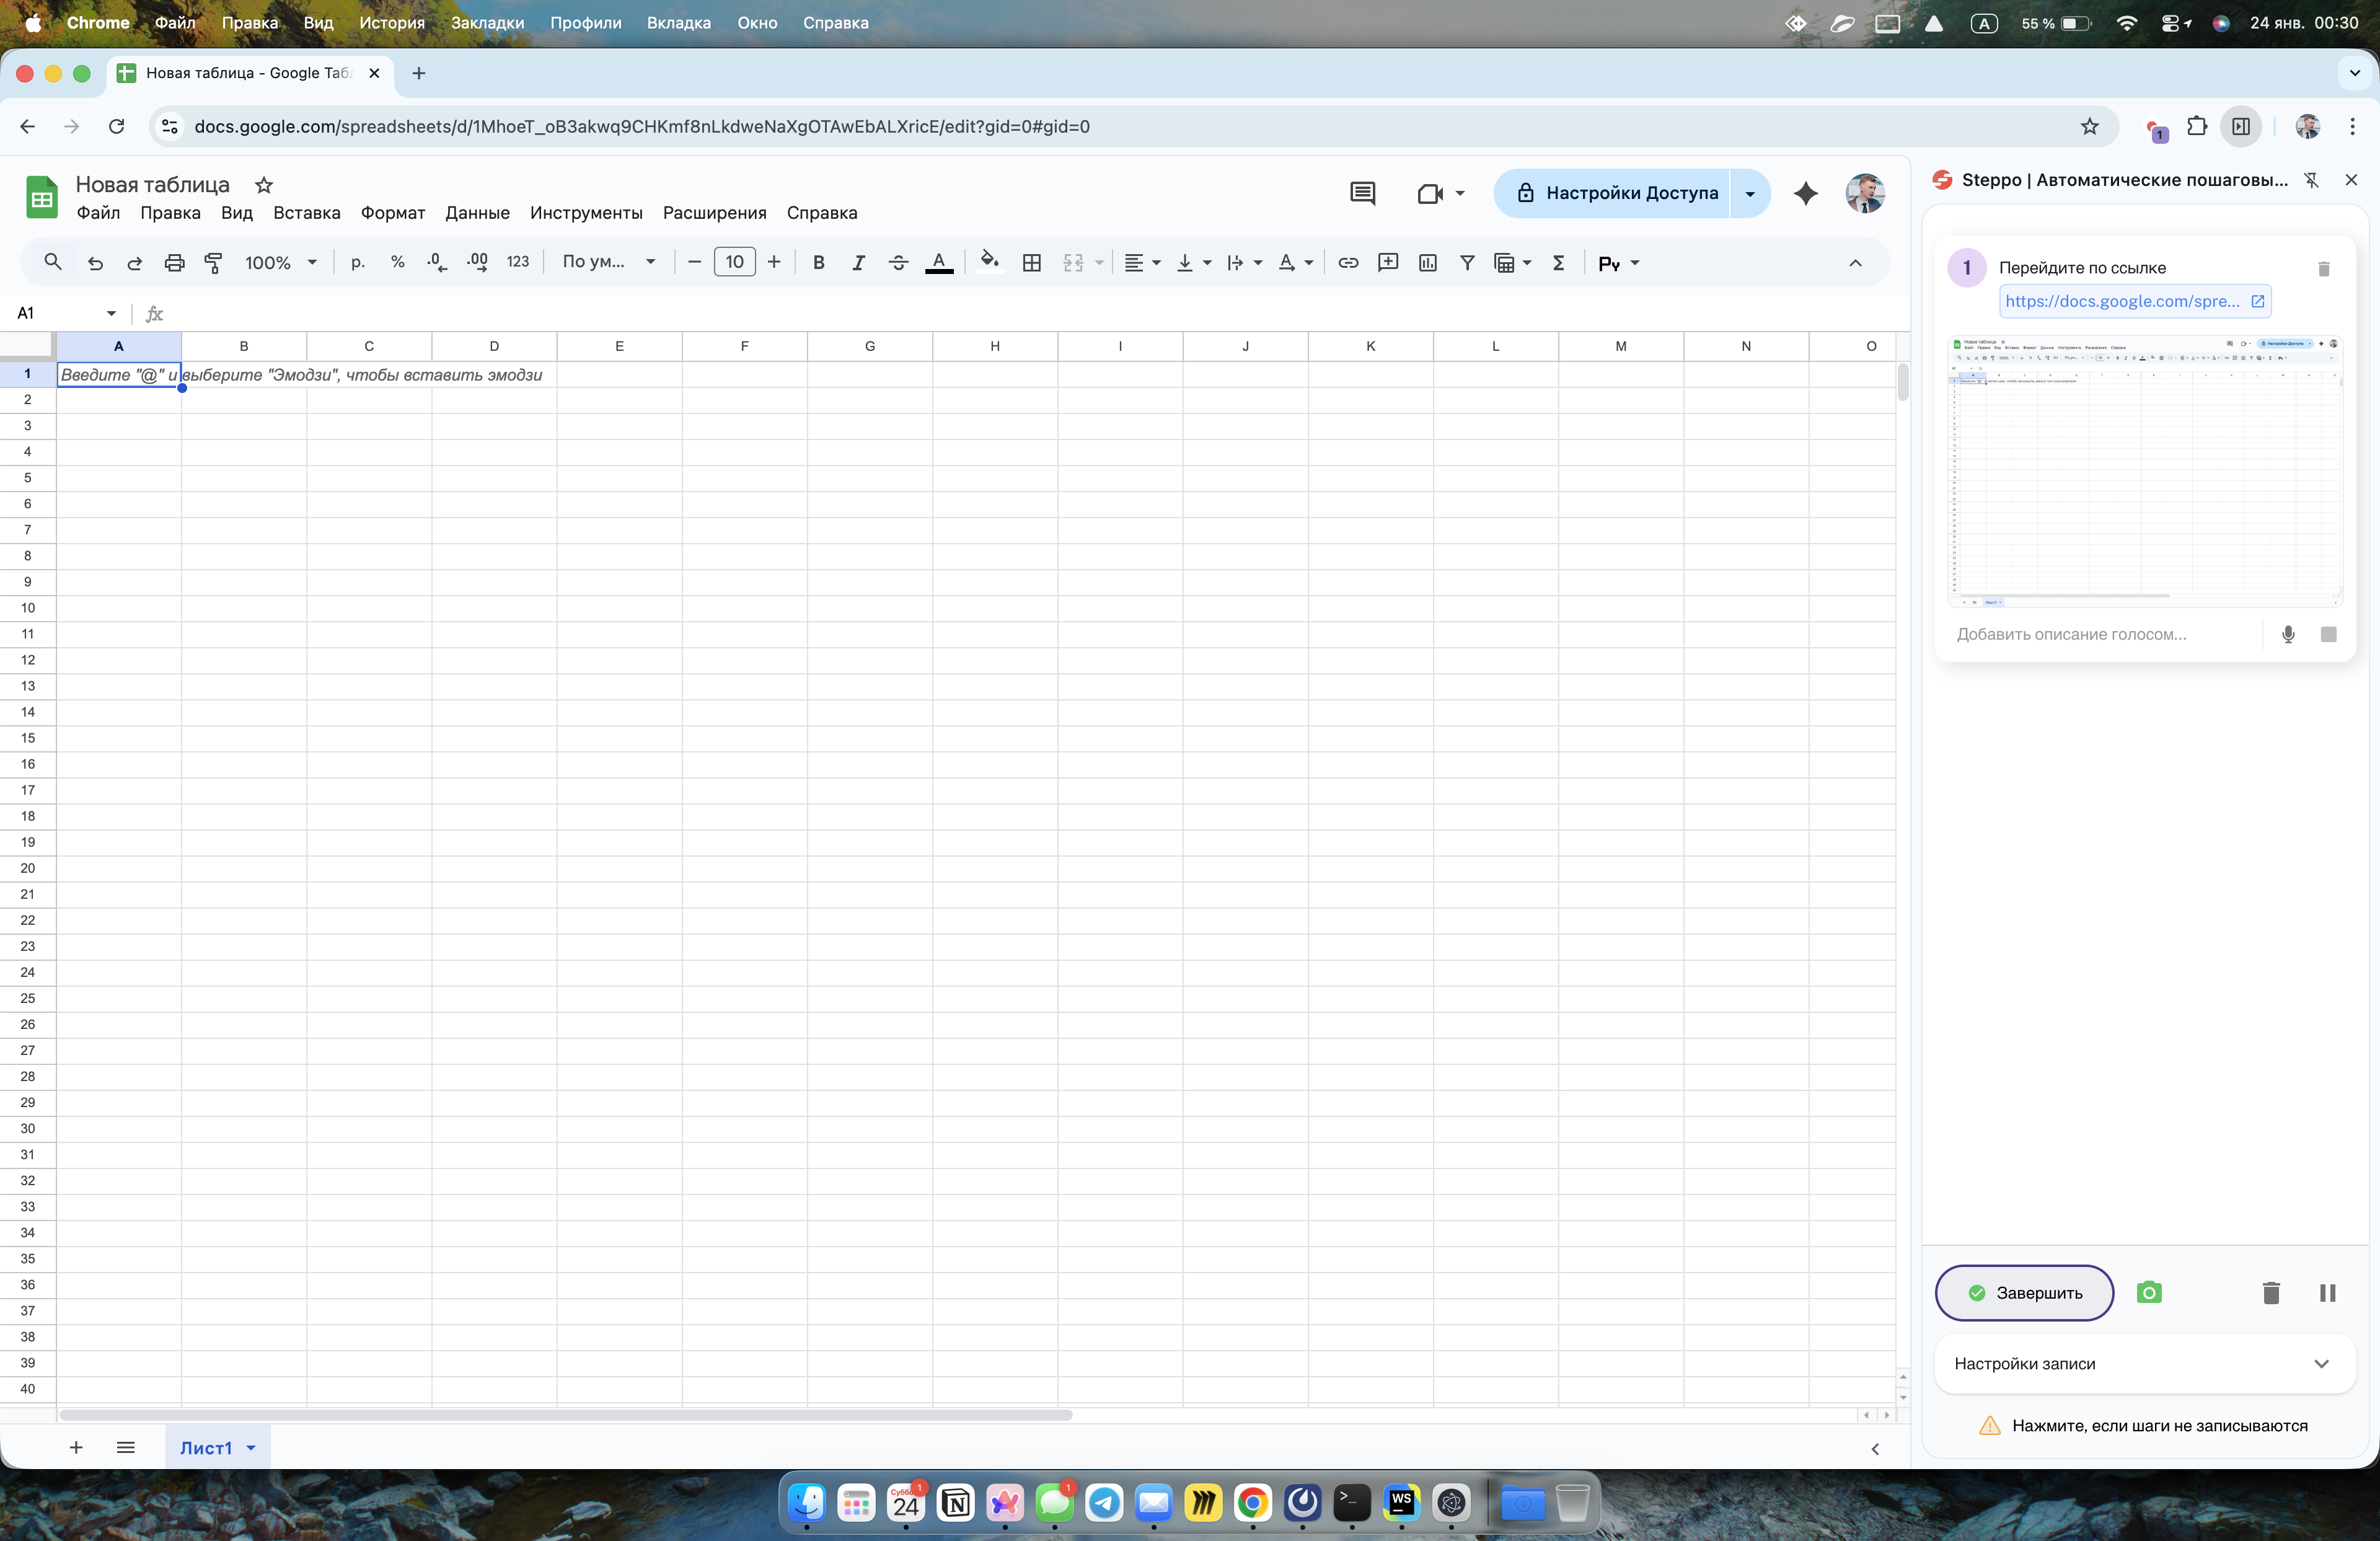
Task: Open comment history icon
Action: pos(1362,193)
